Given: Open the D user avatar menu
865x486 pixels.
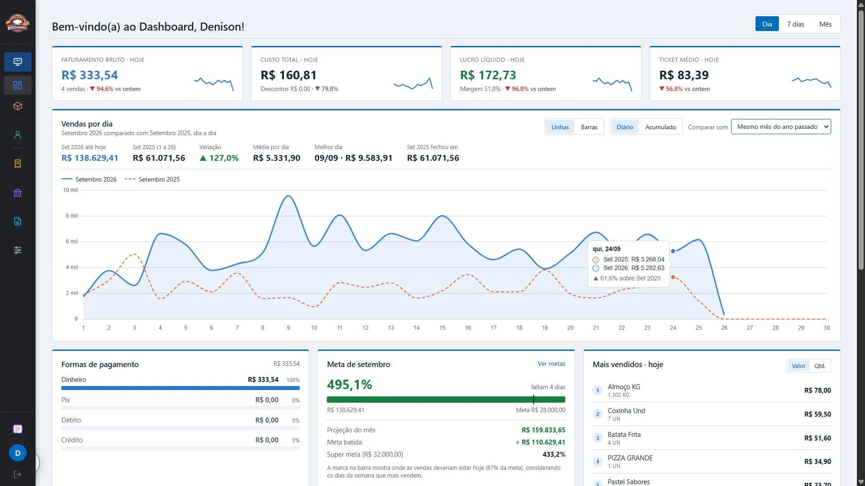Looking at the screenshot, I should (x=18, y=453).
